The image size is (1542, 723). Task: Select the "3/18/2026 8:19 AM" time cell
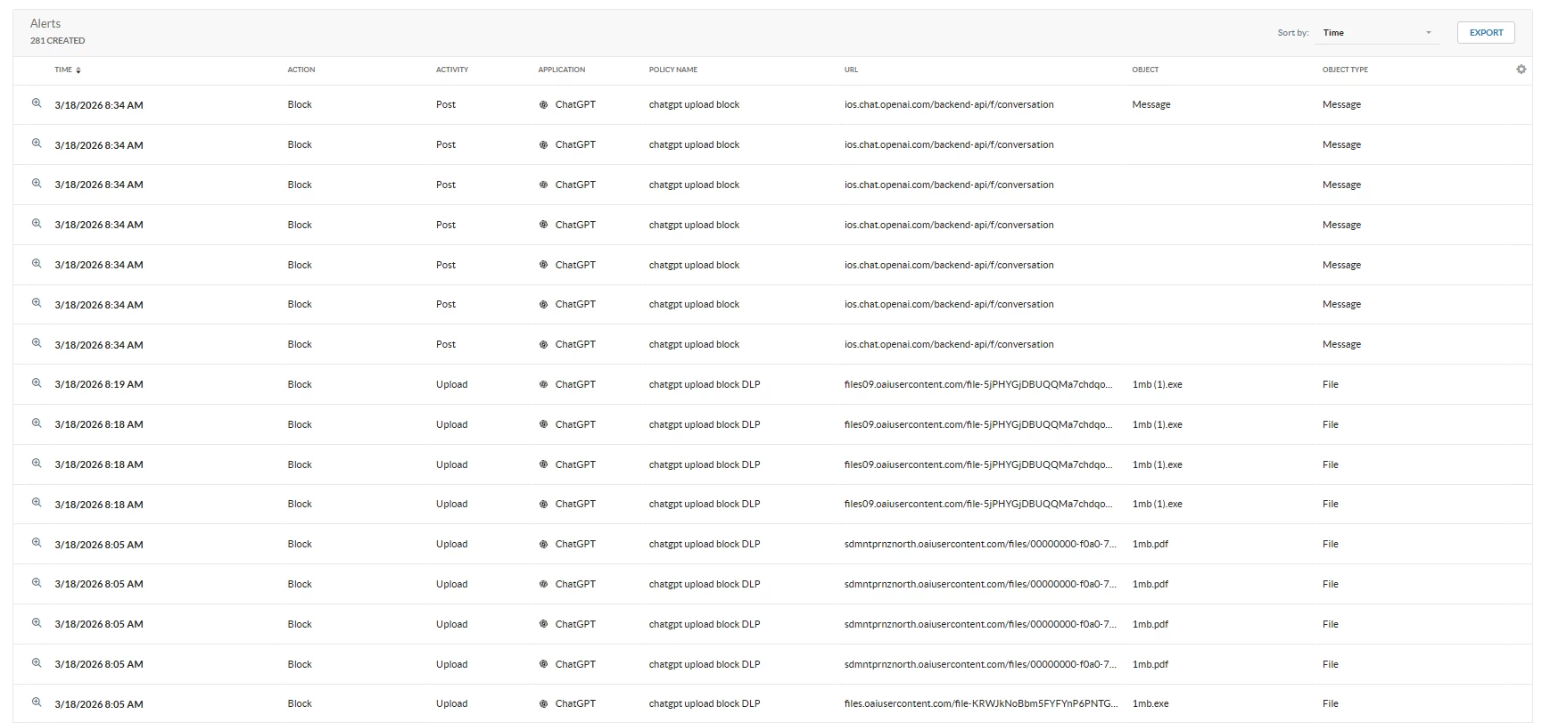99,384
